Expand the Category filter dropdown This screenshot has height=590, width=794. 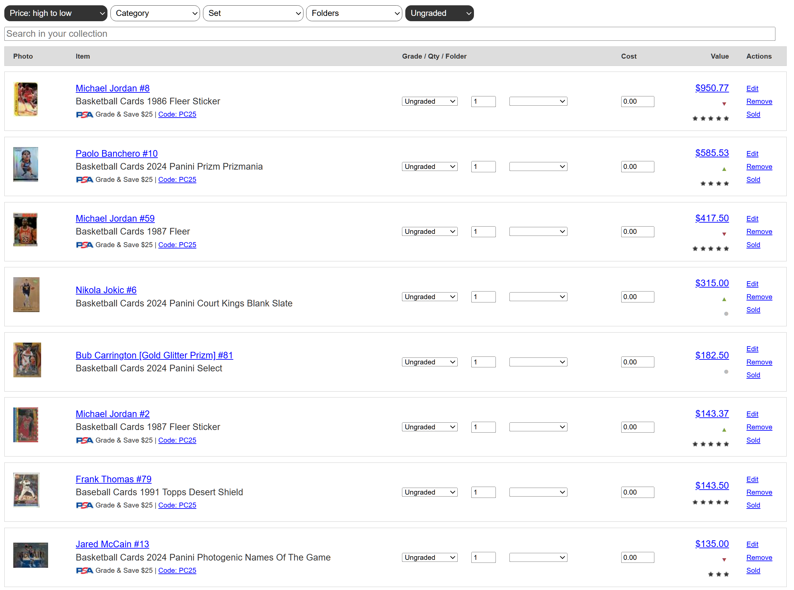point(155,13)
